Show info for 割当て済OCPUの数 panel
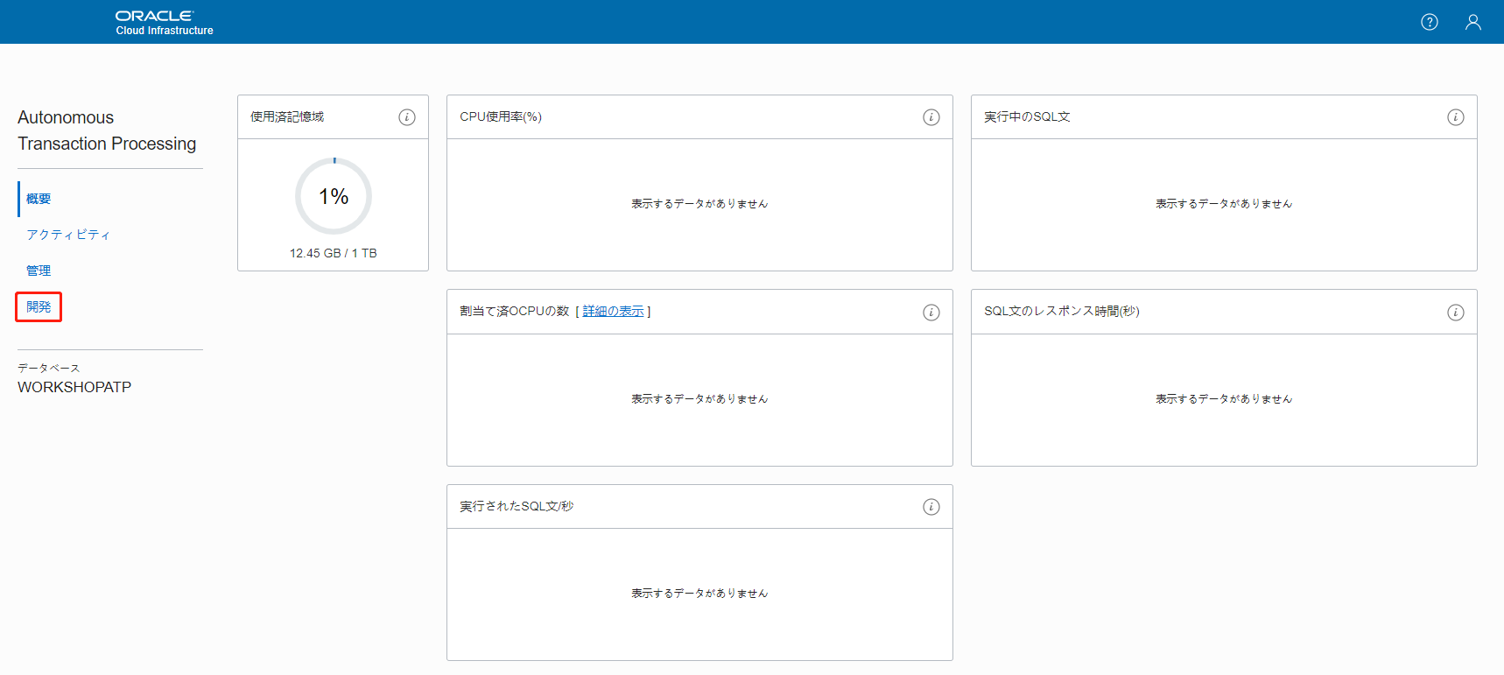The width and height of the screenshot is (1504, 675). point(931,313)
